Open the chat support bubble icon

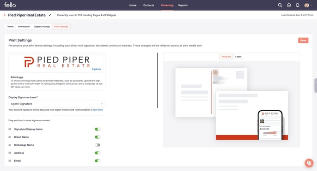pos(309,163)
